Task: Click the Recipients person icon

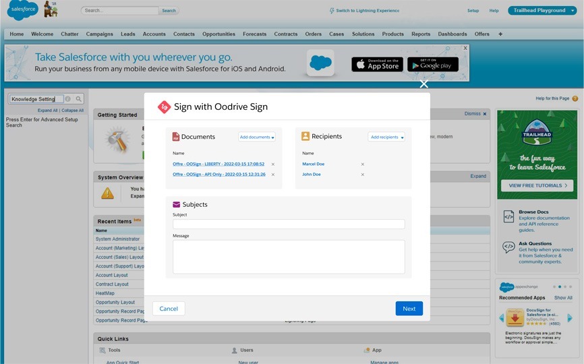Action: pyautogui.click(x=305, y=136)
